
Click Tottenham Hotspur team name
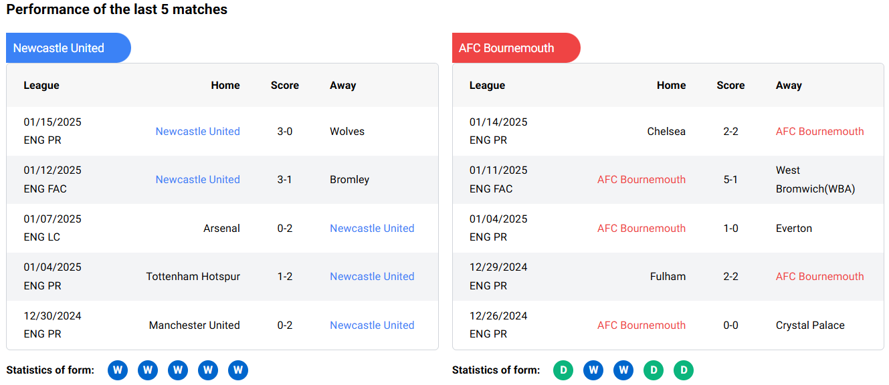pos(193,277)
